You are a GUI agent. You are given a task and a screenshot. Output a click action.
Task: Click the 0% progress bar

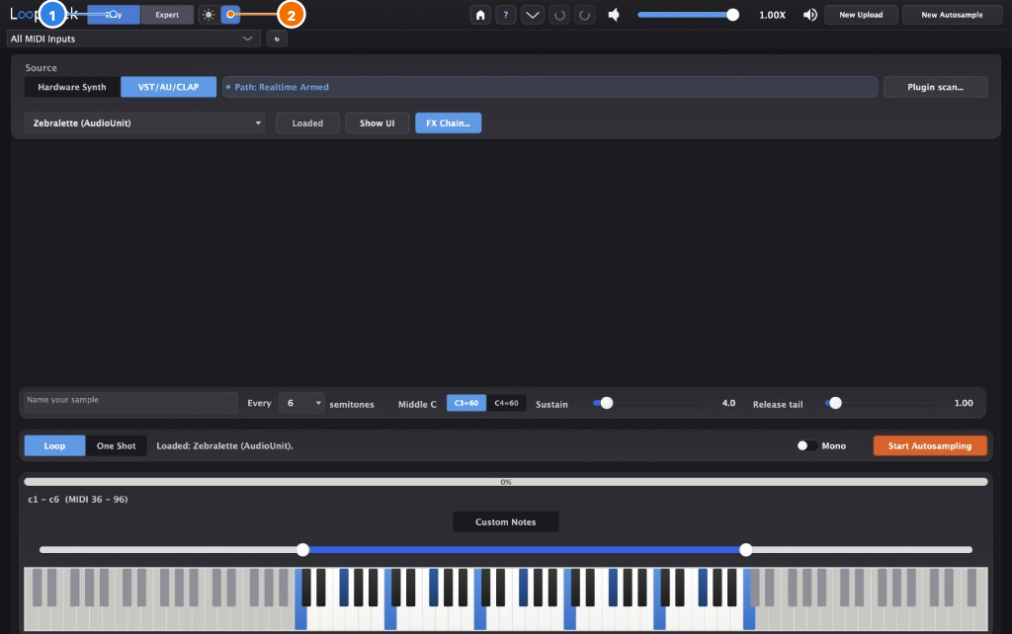tap(506, 482)
